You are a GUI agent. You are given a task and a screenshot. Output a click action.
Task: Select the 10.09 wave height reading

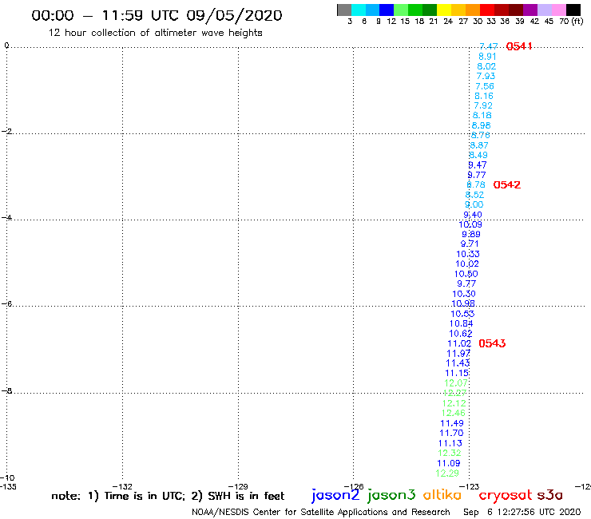[470, 224]
